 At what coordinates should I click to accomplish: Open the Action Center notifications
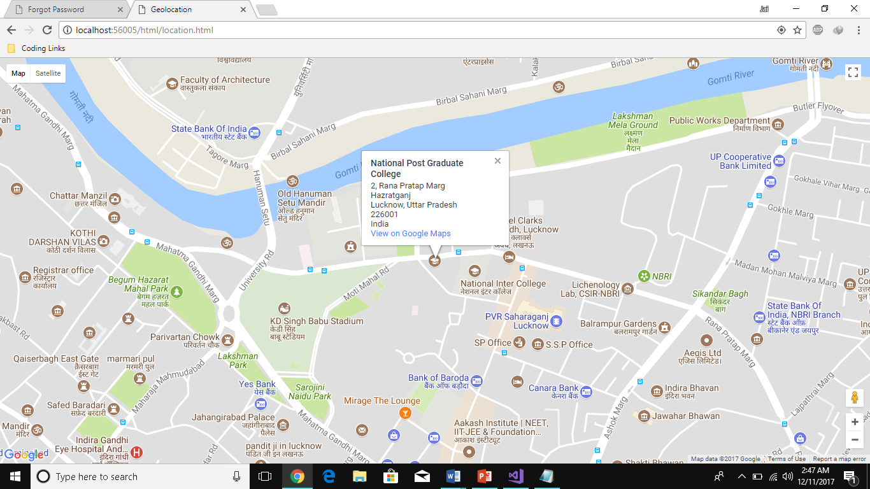[x=850, y=476]
